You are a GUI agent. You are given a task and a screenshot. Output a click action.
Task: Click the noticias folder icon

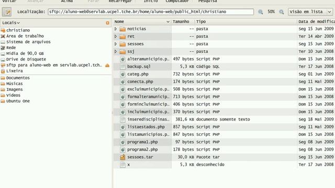click(x=122, y=29)
